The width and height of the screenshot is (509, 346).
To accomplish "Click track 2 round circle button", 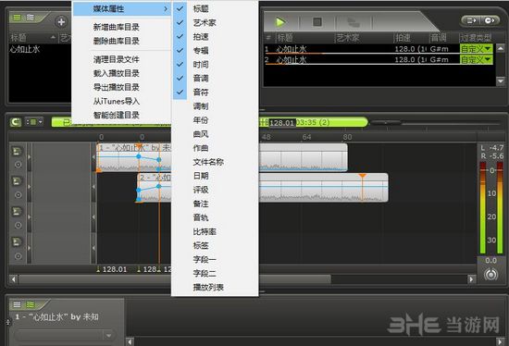I will coord(19,195).
